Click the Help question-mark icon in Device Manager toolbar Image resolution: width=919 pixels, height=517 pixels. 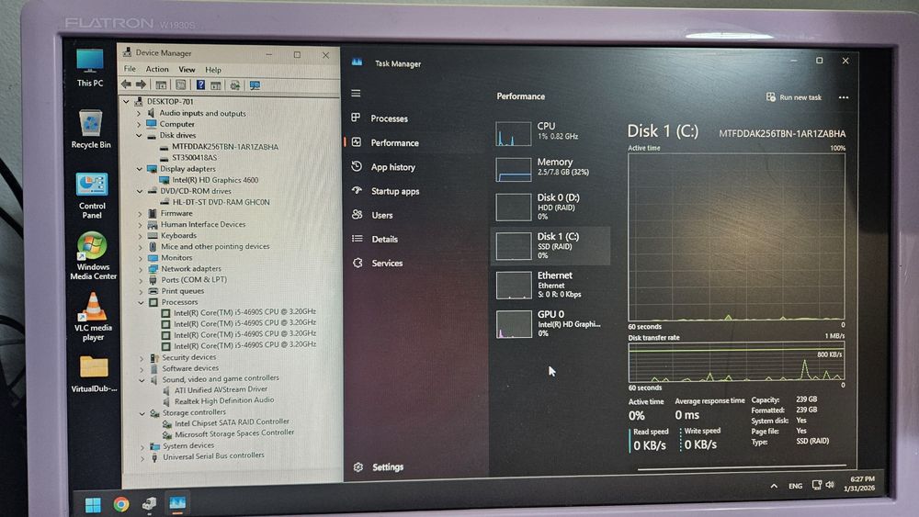200,84
